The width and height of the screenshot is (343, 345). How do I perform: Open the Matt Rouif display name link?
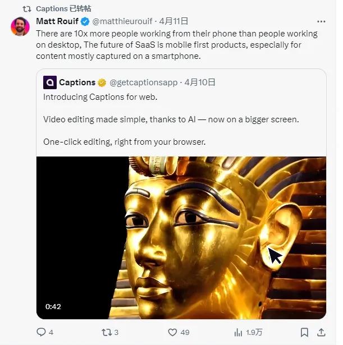pos(57,21)
